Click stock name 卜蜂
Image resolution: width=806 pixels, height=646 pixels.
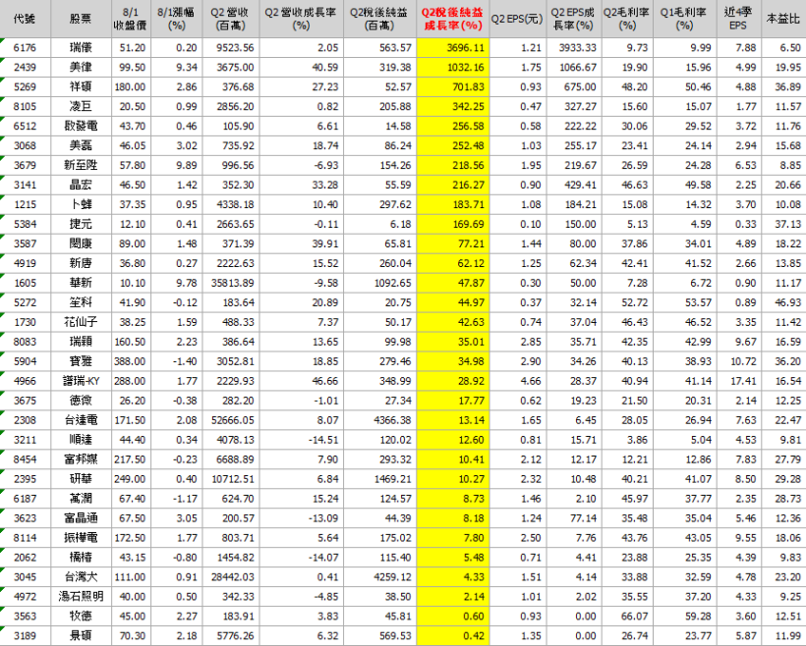tap(81, 204)
